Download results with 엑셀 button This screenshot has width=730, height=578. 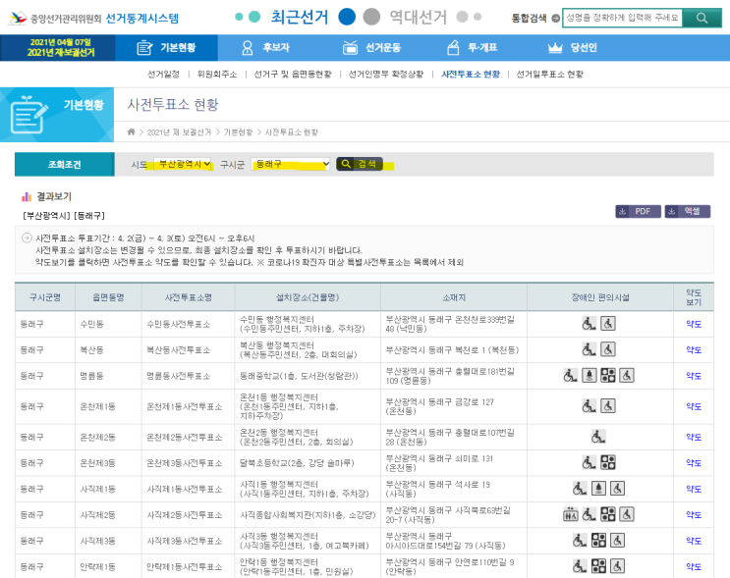click(687, 212)
